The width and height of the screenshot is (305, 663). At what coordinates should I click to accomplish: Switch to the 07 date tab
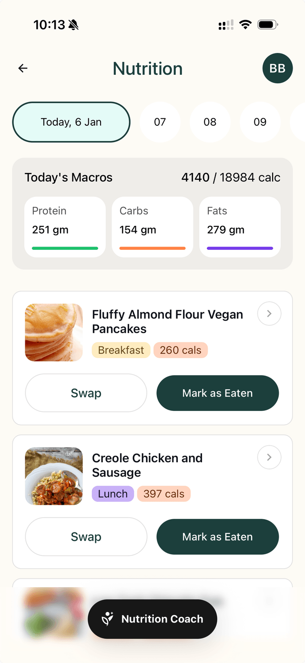[x=160, y=122]
